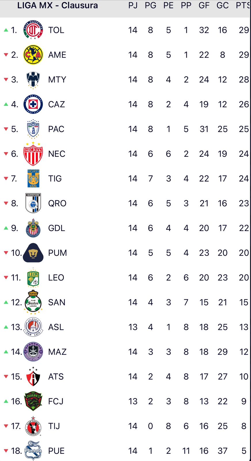Screen dimensions: 251x461
Task: Select the GF column header
Action: (x=204, y=5)
